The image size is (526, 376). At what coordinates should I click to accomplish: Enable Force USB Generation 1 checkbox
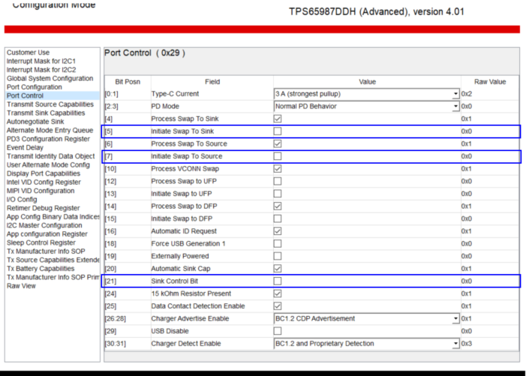pos(278,243)
